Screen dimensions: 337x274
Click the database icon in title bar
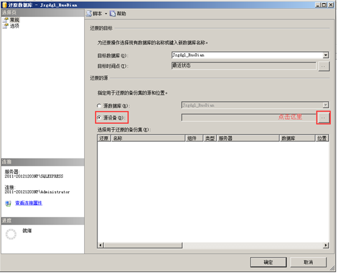(4, 5)
